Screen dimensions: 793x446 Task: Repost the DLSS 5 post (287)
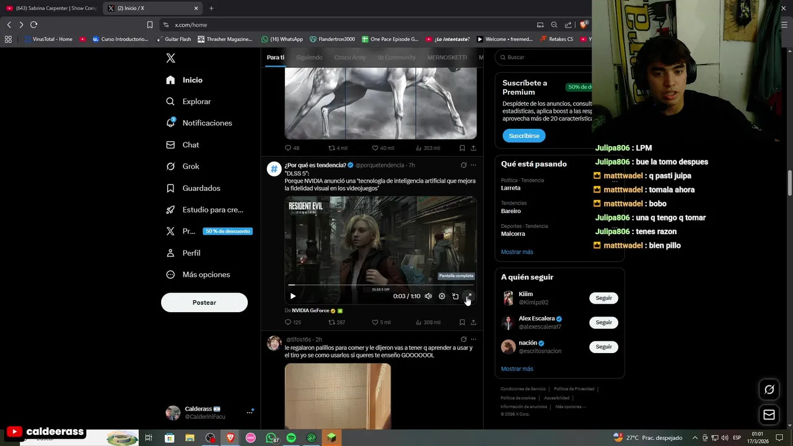(x=336, y=322)
